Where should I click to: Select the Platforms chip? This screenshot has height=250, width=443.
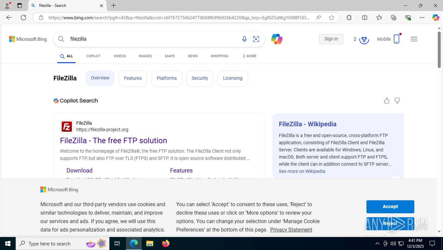tap(167, 78)
